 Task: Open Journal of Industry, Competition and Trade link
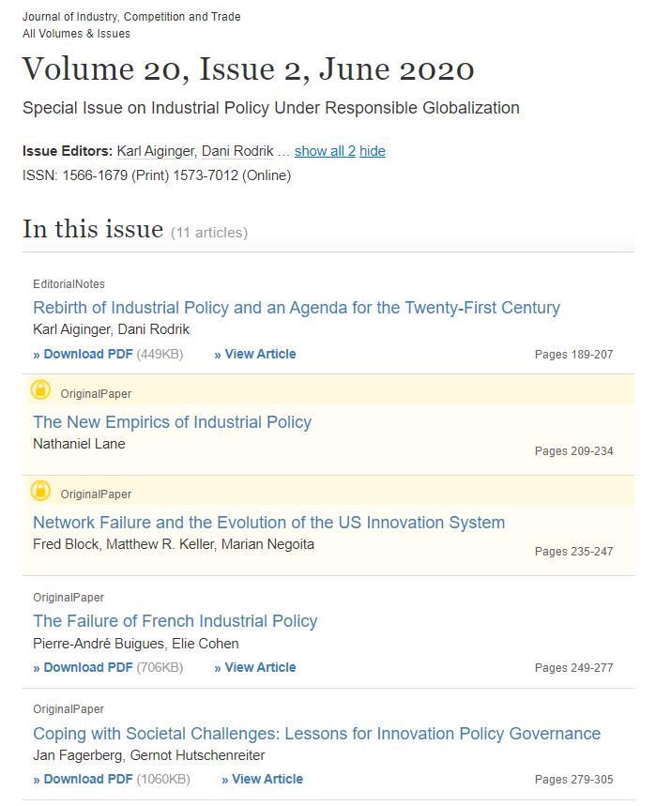[131, 17]
